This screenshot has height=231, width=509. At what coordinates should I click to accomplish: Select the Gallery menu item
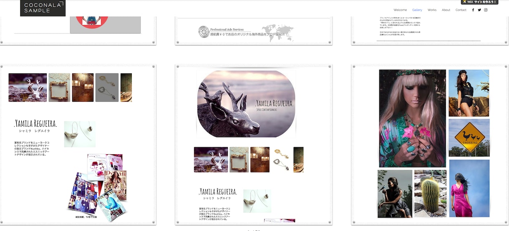click(417, 10)
